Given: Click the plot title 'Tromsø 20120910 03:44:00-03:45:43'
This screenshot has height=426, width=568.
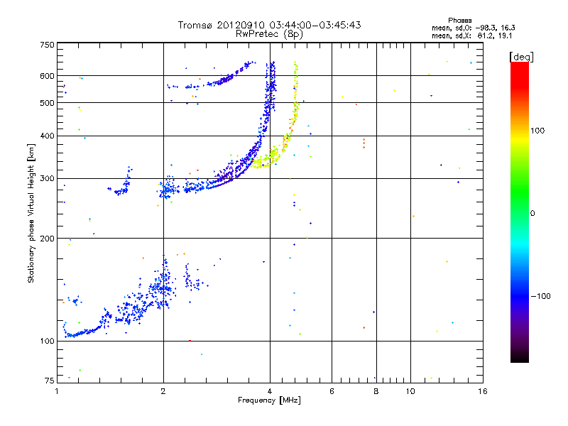Looking at the screenshot, I should (270, 25).
